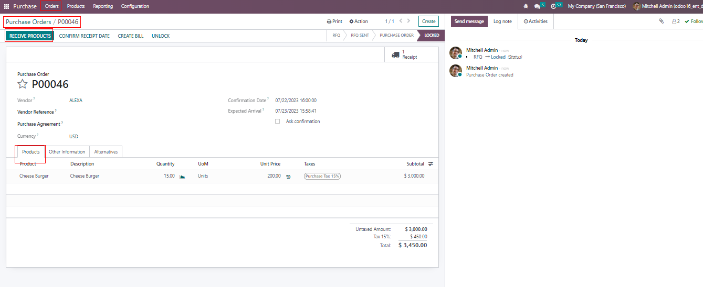
Task: Open the activities clock icon in navbar
Action: coord(553,6)
